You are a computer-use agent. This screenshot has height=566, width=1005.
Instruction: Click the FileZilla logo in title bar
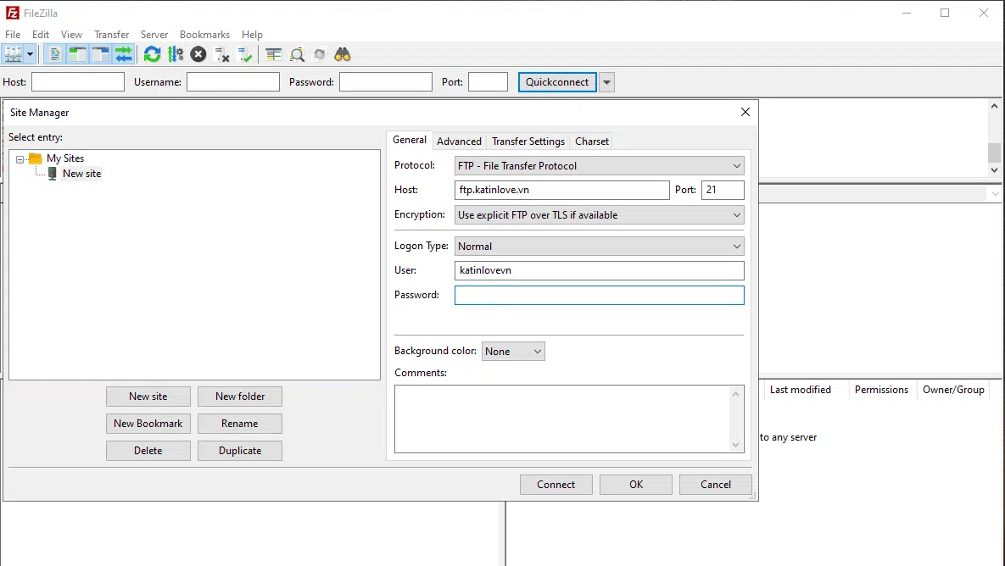pos(12,13)
